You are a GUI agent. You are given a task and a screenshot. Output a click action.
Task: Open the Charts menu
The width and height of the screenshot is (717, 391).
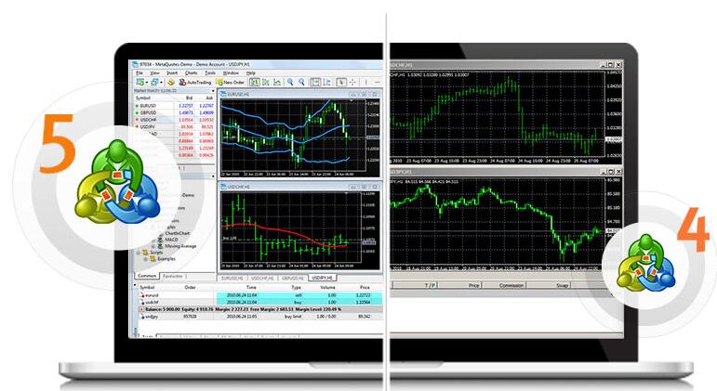coord(191,72)
